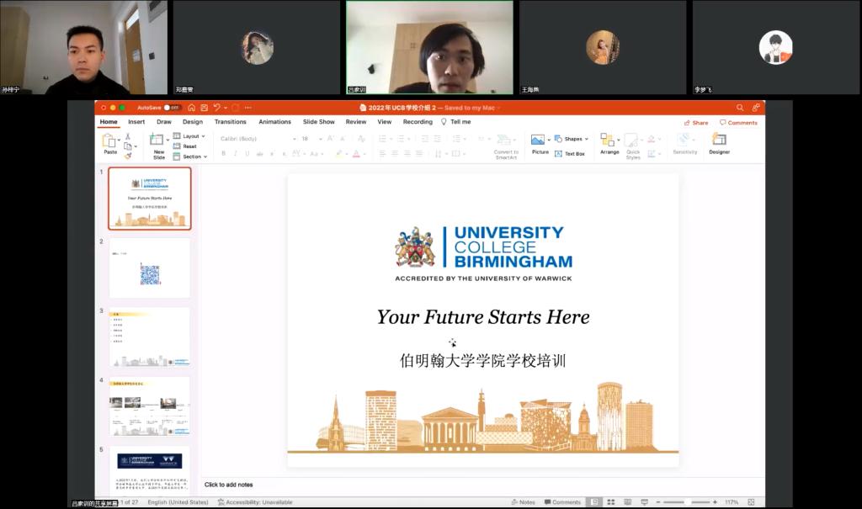This screenshot has width=862, height=509.
Task: Click zoom out minus icon
Action: point(658,502)
